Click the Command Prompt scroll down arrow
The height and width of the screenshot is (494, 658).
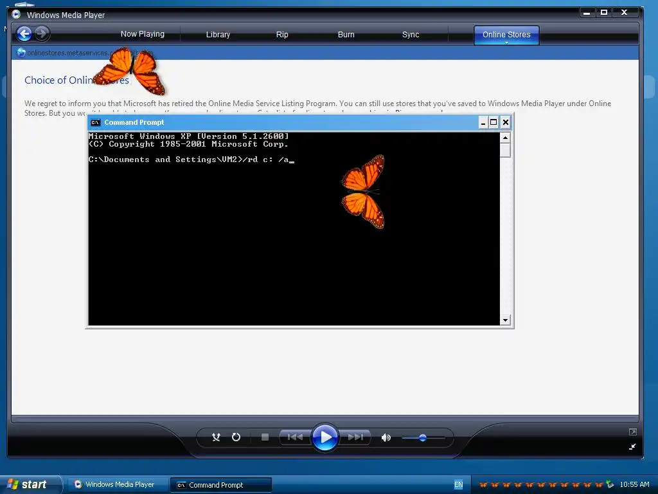click(x=505, y=320)
